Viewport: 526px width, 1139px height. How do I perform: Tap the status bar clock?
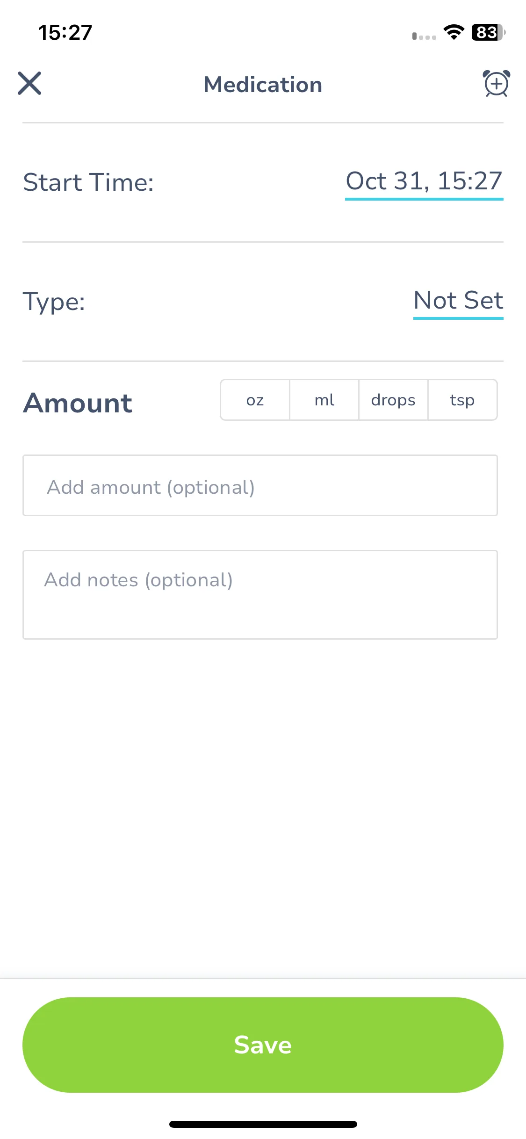(x=65, y=33)
